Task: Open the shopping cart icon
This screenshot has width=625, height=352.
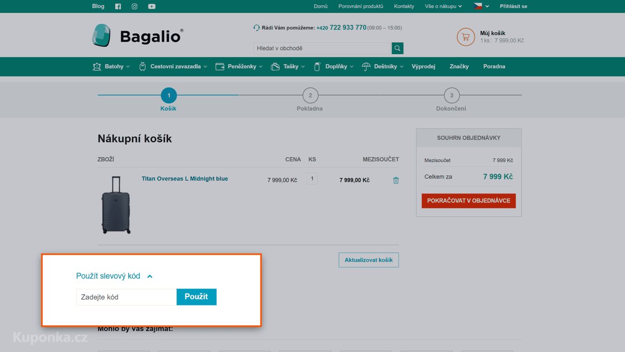Action: point(466,37)
